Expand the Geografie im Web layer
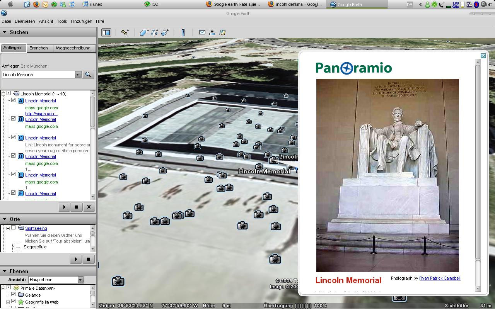Viewport: 495px width, 309px height. pos(8,302)
